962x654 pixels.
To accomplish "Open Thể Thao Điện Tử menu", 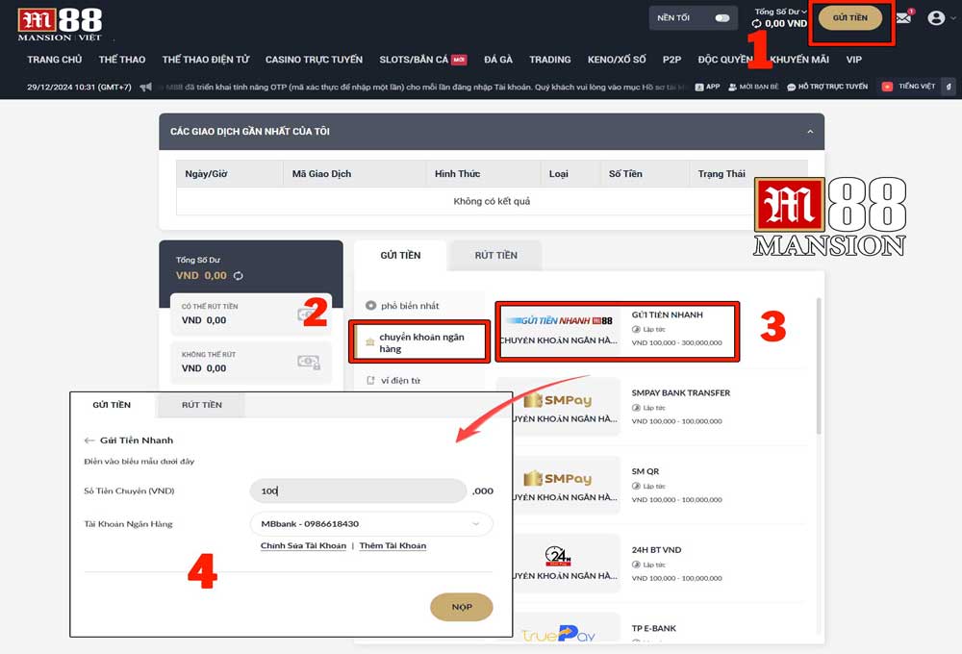I will click(206, 60).
